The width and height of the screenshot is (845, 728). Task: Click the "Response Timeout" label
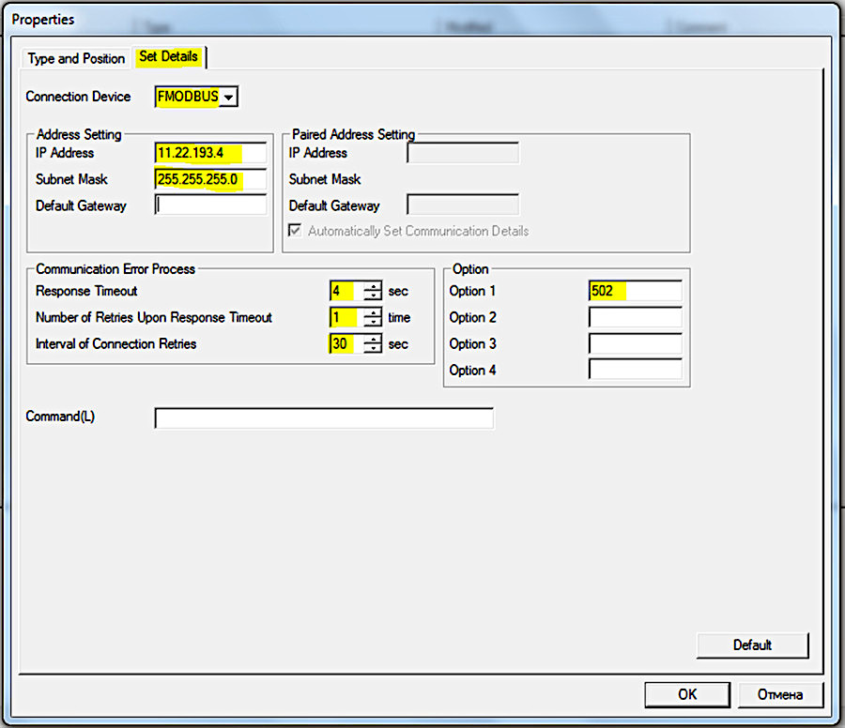pos(86,292)
